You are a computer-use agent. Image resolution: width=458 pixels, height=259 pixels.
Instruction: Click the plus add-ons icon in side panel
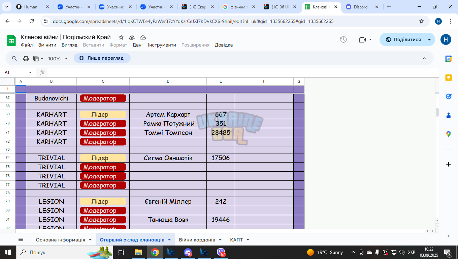point(449,164)
